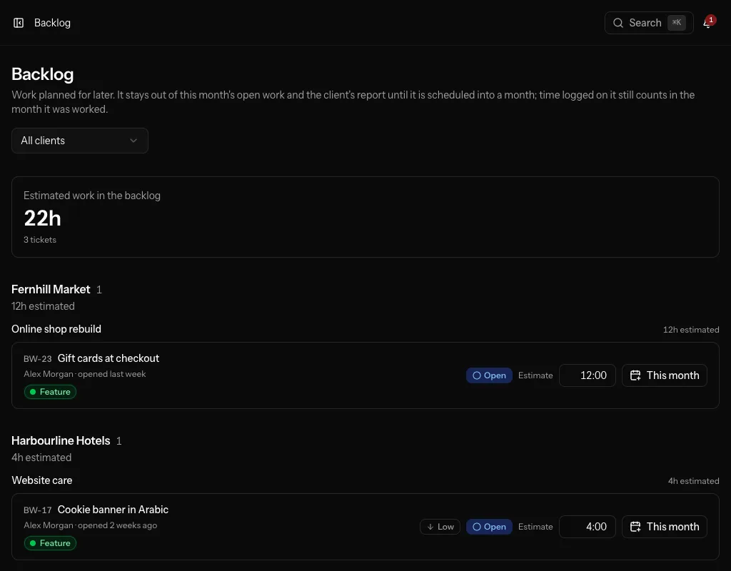Change the Low priority on Cookie banner ticket
The width and height of the screenshot is (731, 571).
point(440,527)
